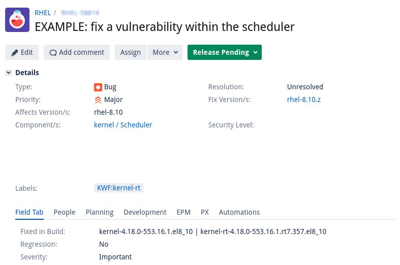
Task: Click the Add comment speech bubble button
Action: pyautogui.click(x=77, y=52)
